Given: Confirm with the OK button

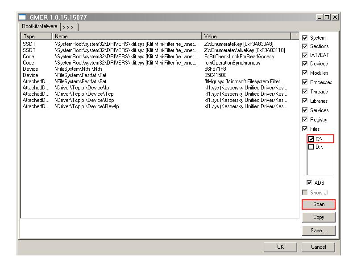Looking at the screenshot, I should click(x=280, y=247).
